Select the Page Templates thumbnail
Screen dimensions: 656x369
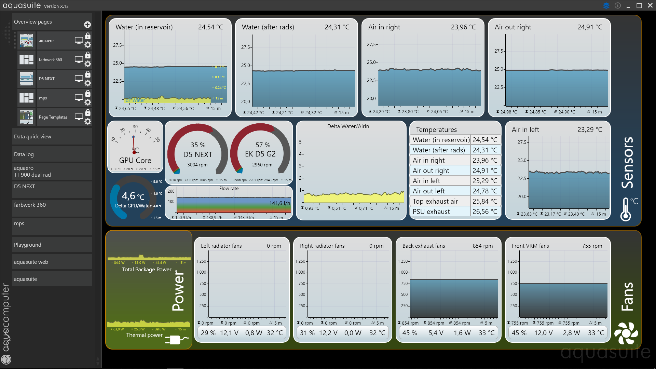point(26,117)
